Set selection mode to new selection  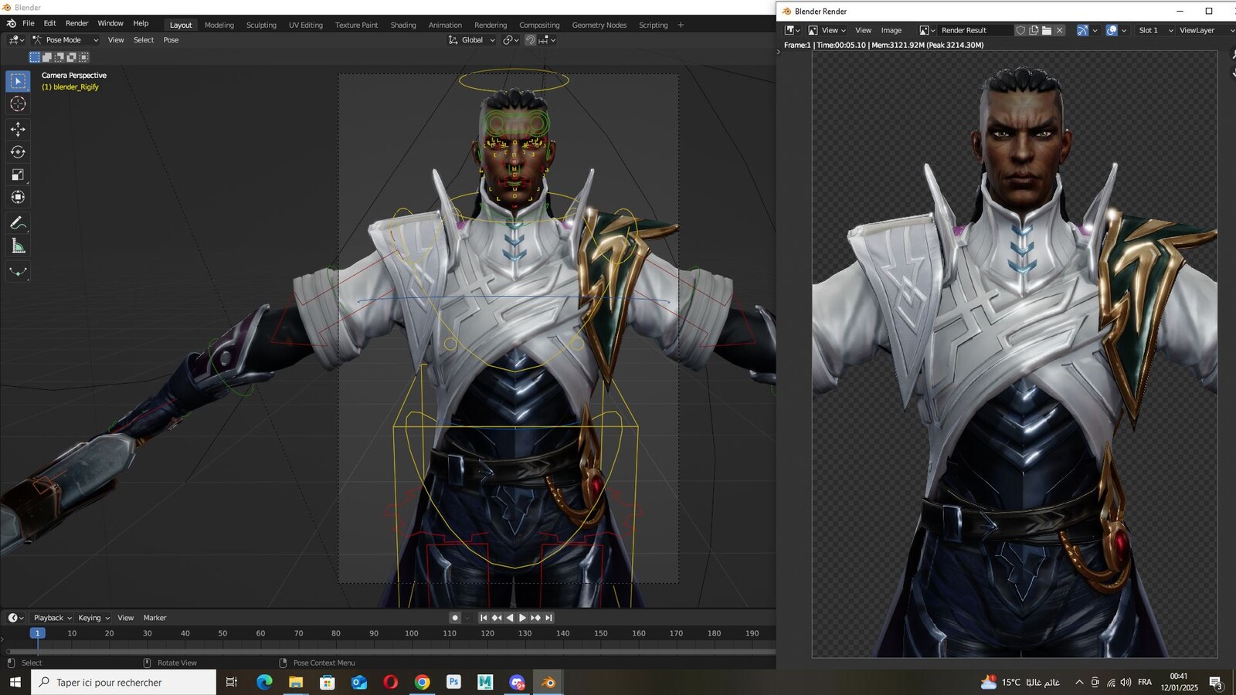35,57
